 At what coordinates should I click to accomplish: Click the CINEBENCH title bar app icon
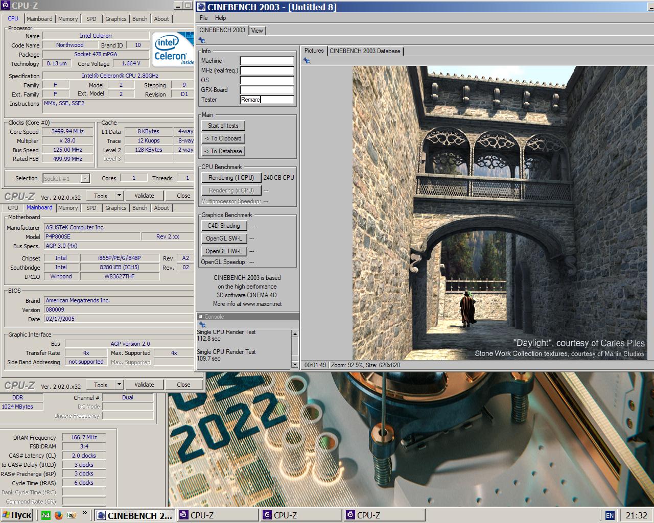(x=201, y=7)
